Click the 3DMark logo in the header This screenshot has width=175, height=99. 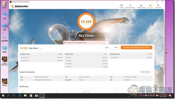pos(20,6)
